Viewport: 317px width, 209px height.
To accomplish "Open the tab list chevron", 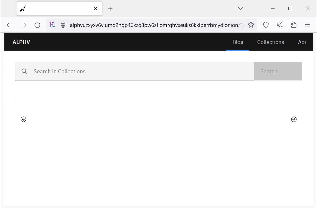I will pos(240,8).
